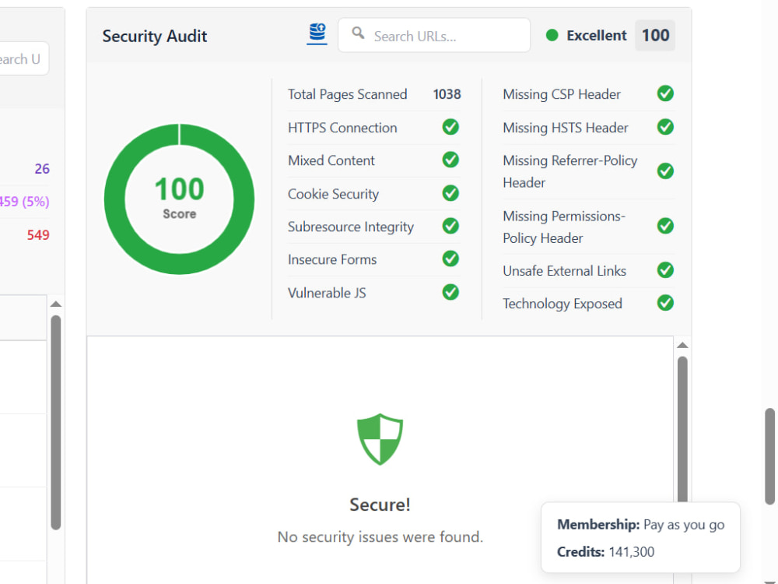Click the database export icon beside Security Audit
The height and width of the screenshot is (584, 778).
pyautogui.click(x=317, y=33)
